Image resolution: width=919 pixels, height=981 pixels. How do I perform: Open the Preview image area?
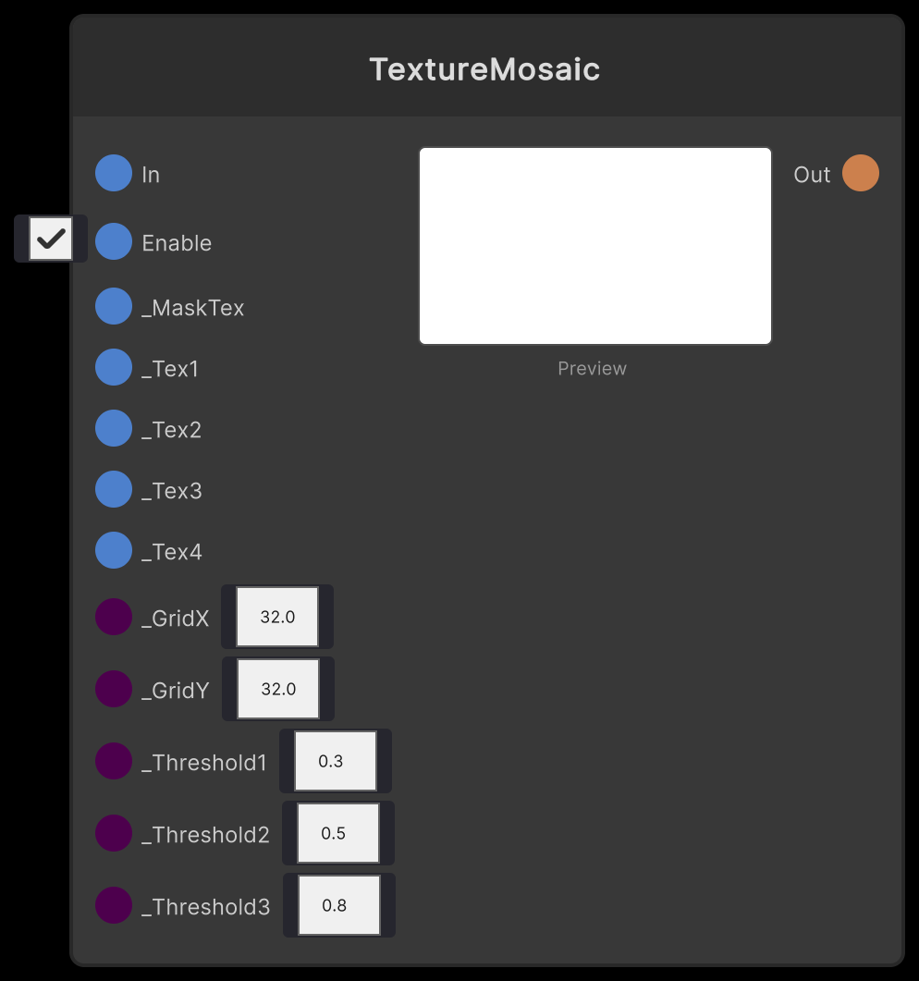tap(594, 245)
